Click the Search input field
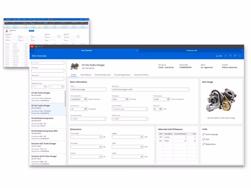251x188 pixels. click(48, 63)
